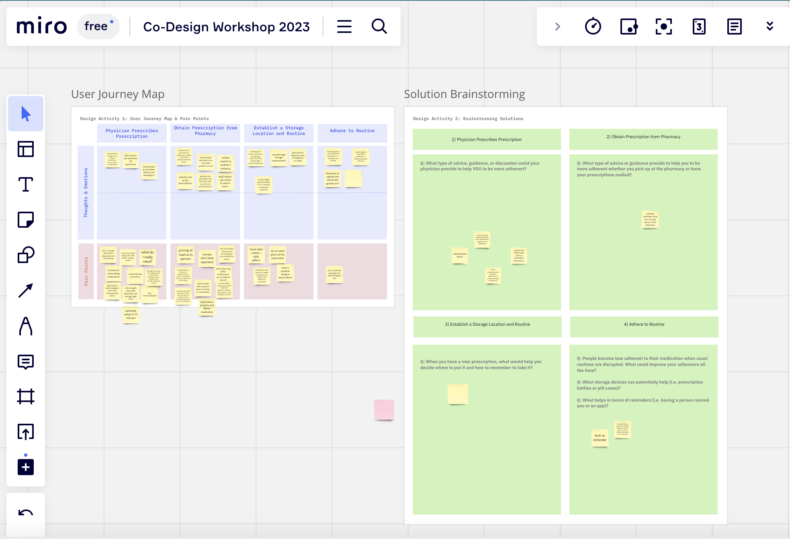Image resolution: width=790 pixels, height=539 pixels.
Task: Start the timer tool
Action: pos(593,27)
